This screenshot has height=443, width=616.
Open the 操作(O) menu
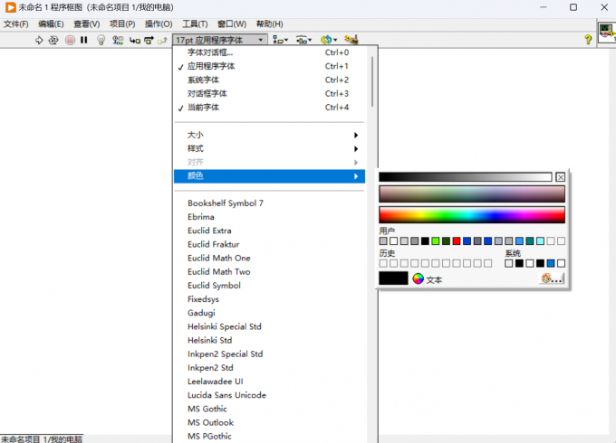(159, 24)
